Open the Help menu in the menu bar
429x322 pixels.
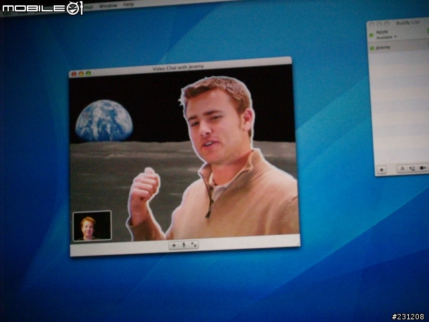(x=128, y=5)
